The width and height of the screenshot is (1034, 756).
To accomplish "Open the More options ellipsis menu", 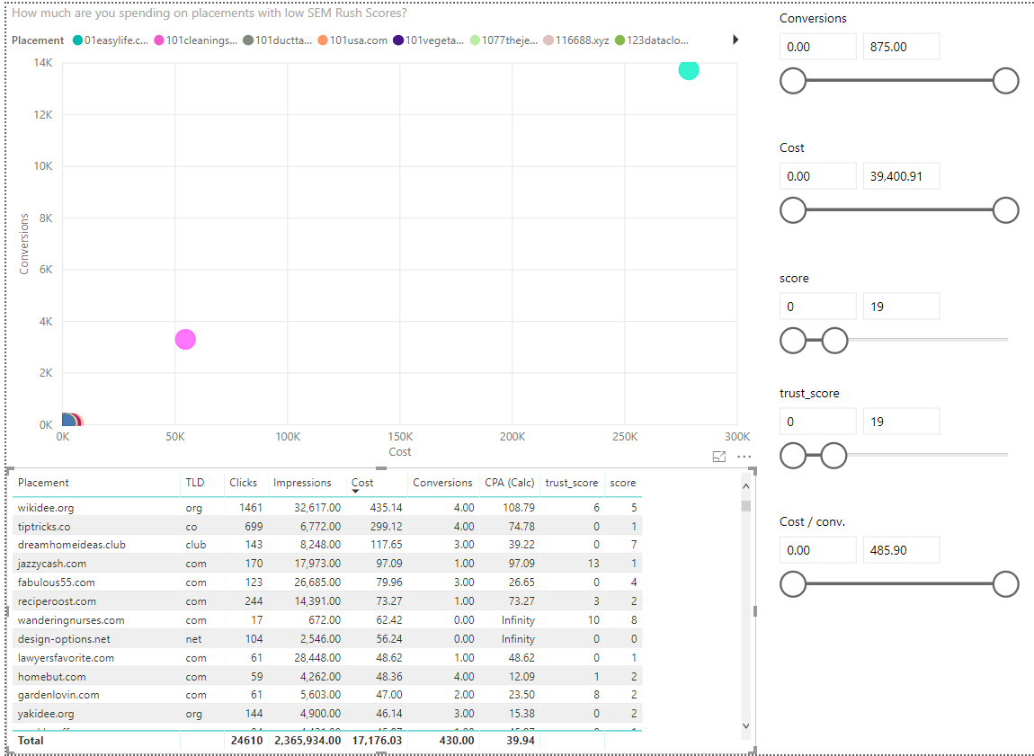I will pyautogui.click(x=744, y=457).
